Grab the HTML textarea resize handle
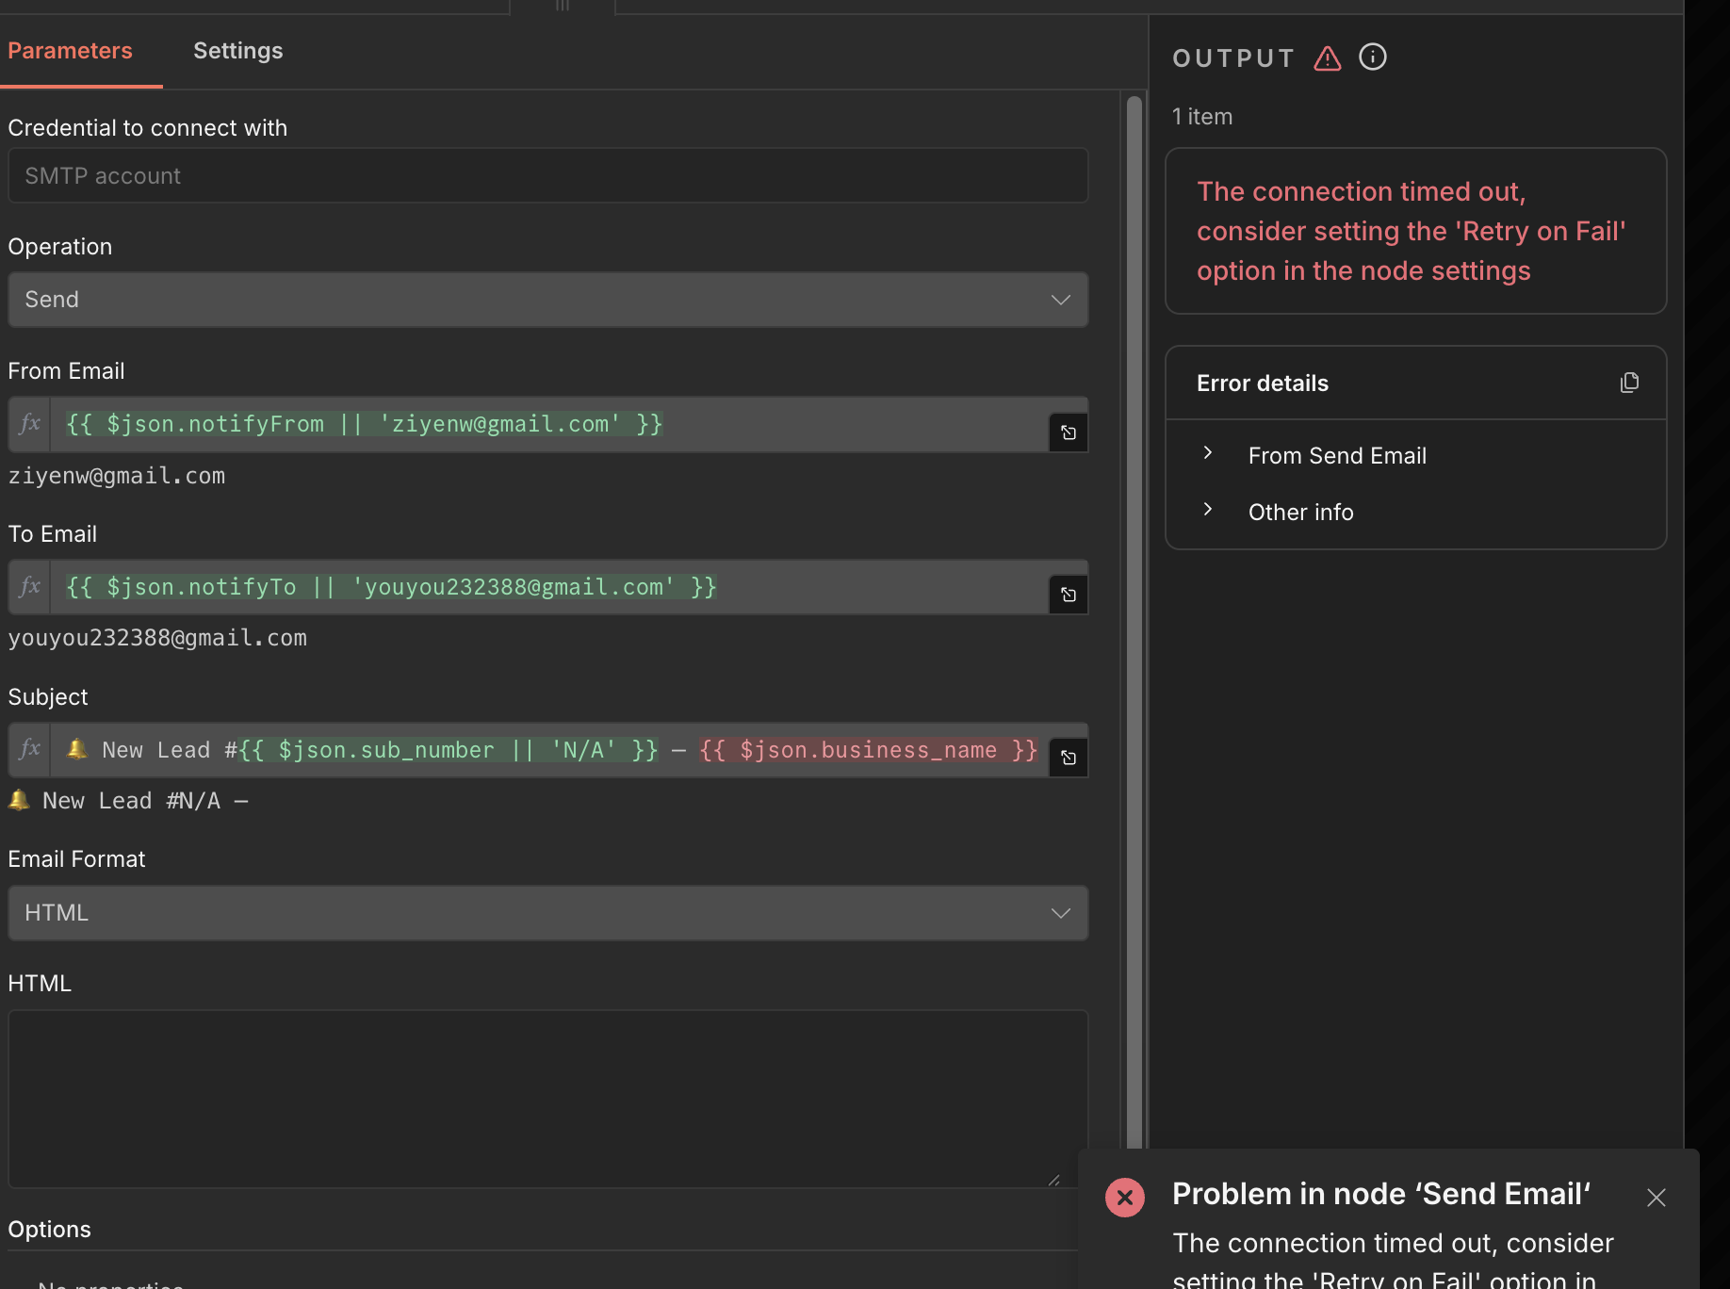Image resolution: width=1730 pixels, height=1289 pixels. (x=1053, y=1180)
